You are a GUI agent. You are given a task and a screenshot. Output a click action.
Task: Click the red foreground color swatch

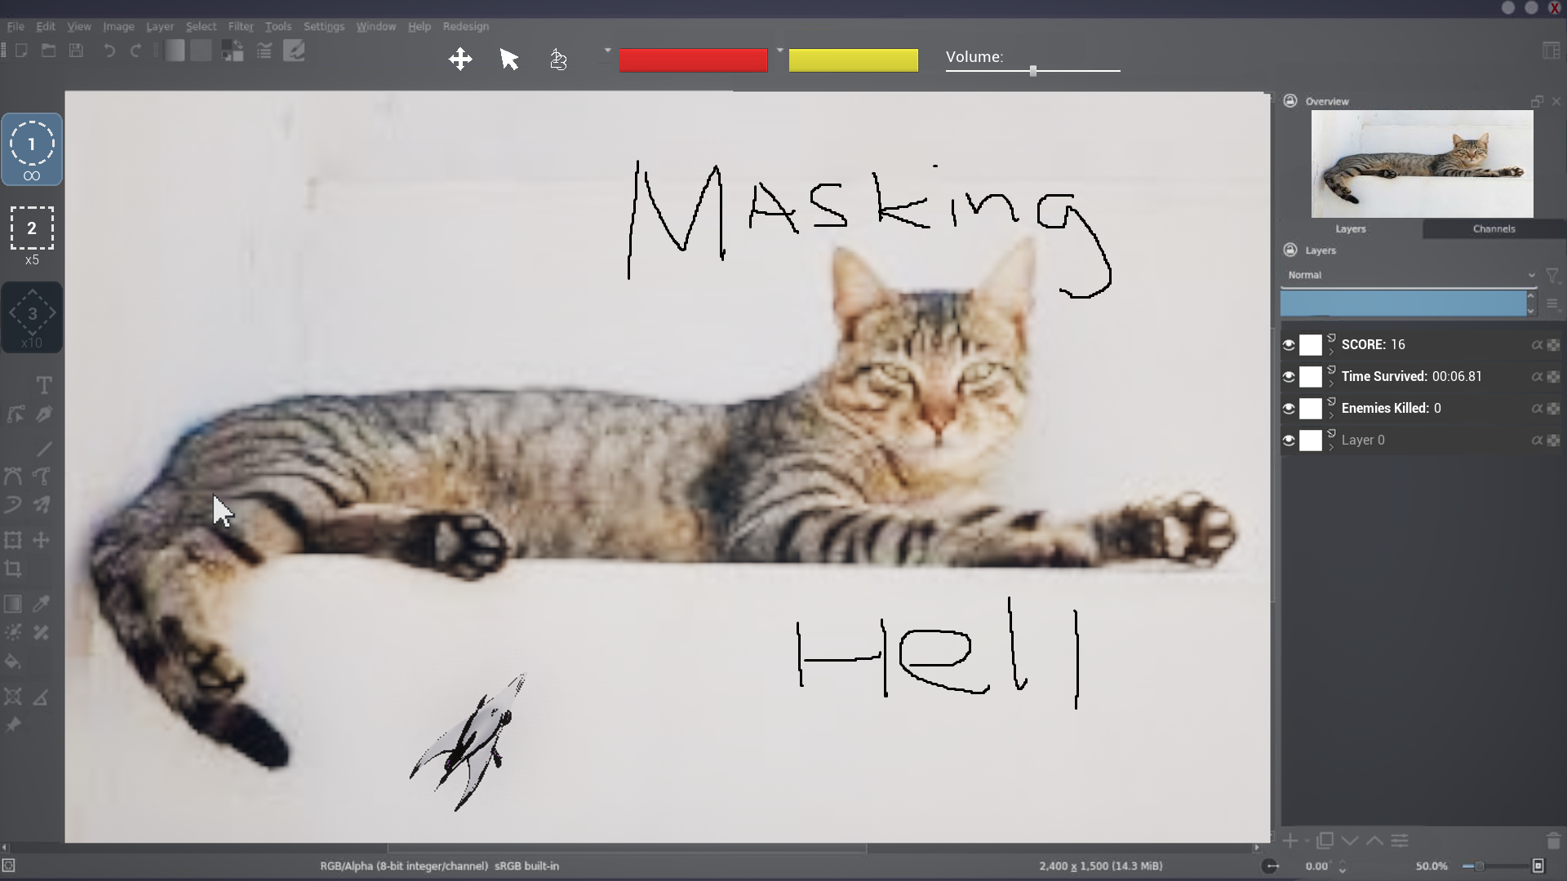coord(693,60)
